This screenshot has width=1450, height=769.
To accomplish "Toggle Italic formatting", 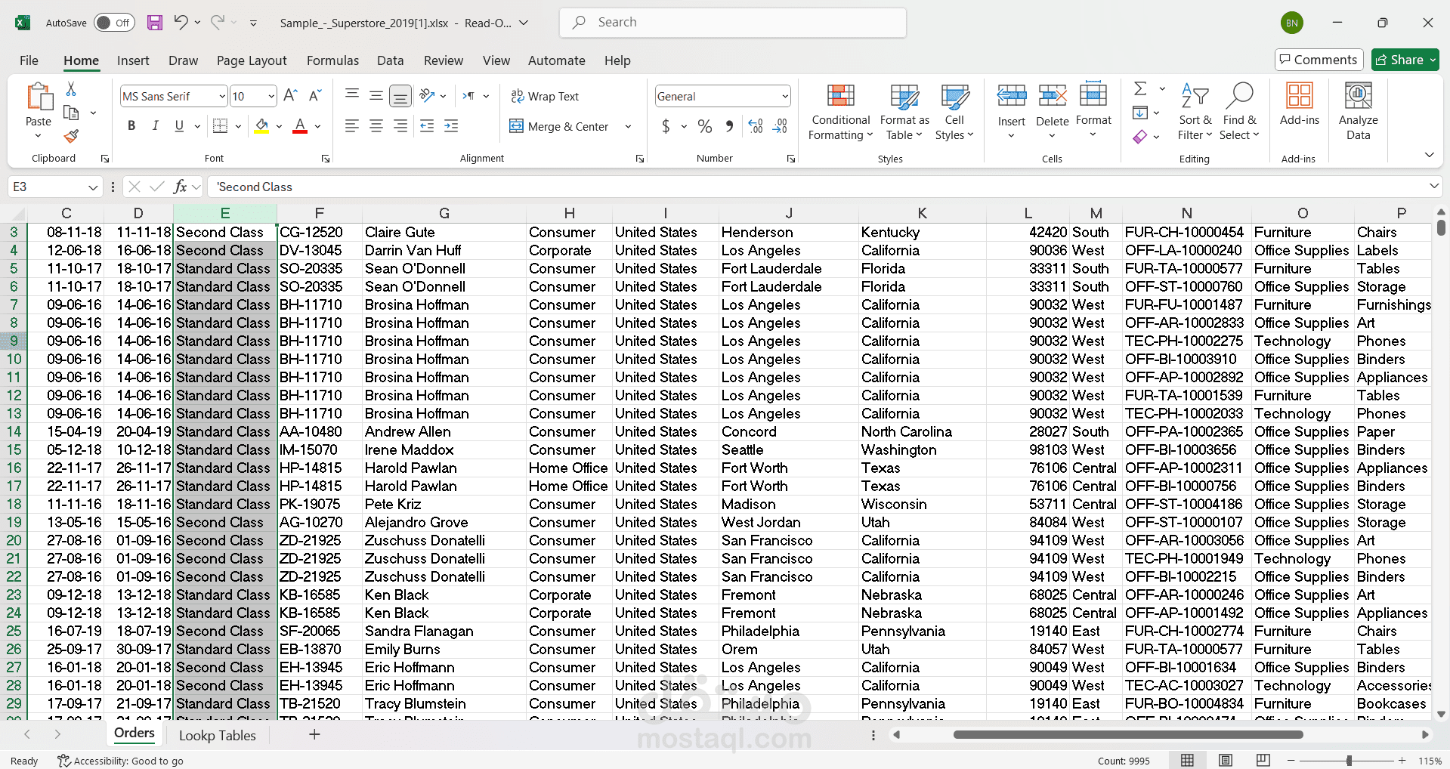I will pos(156,126).
